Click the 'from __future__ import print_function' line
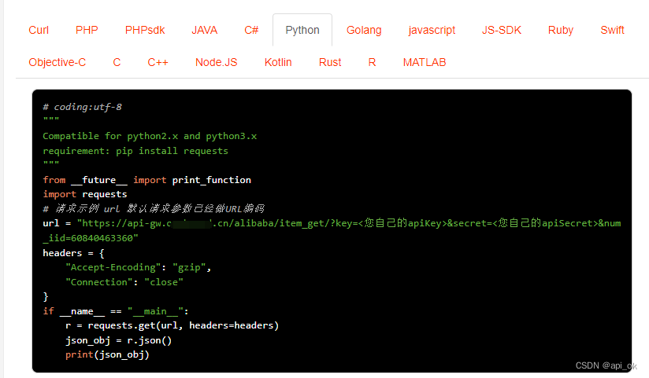This screenshot has width=649, height=378. [x=147, y=180]
